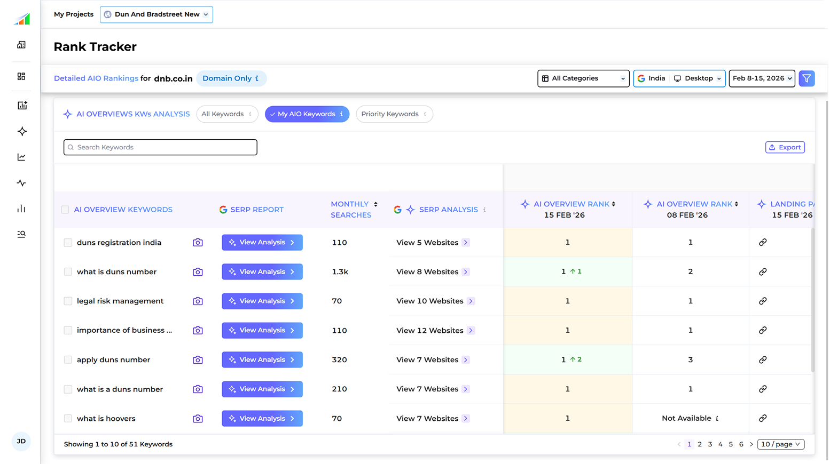Expand the Feb 8-15, 2026 date range dropdown
Screen dimensions: 830x464
762,78
